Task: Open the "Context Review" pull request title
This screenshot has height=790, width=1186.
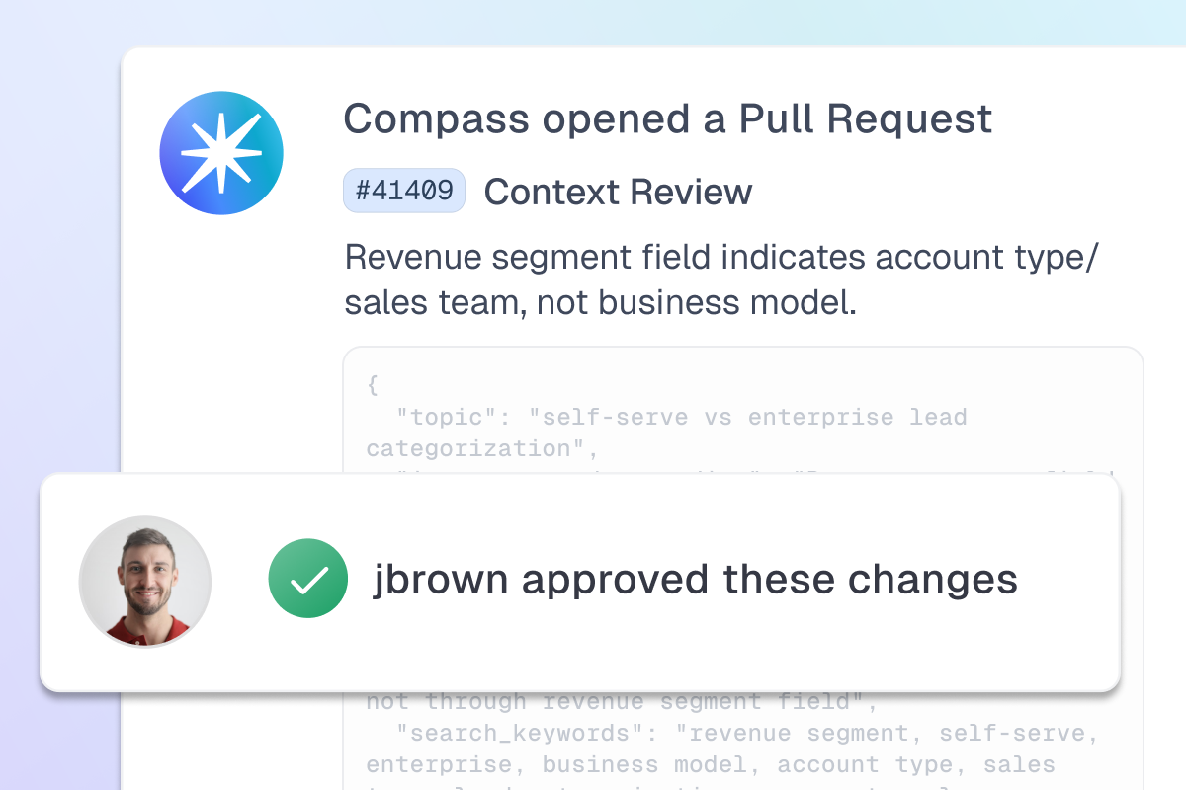Action: pyautogui.click(x=618, y=192)
